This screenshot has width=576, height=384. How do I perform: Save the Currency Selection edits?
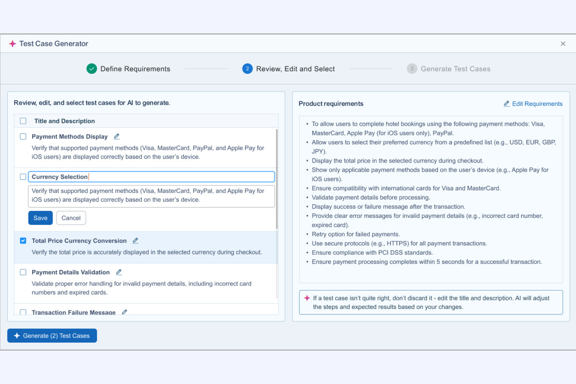coord(40,218)
